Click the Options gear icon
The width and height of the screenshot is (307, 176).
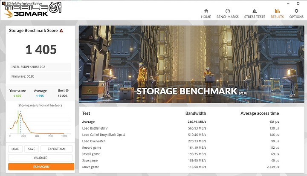coord(296,11)
